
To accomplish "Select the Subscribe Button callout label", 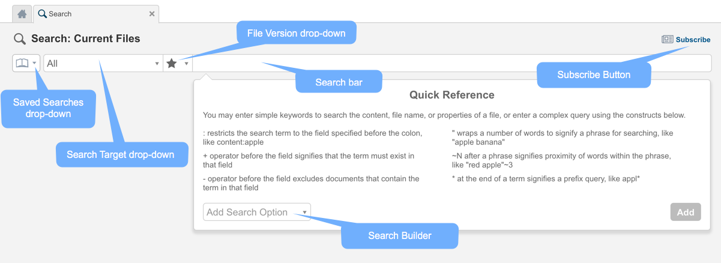I will pyautogui.click(x=593, y=75).
